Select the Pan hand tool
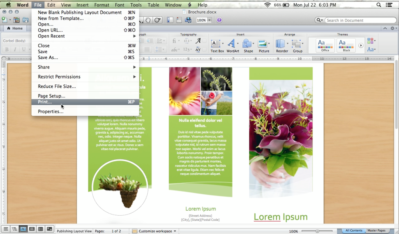399x234 pixels. [x=148, y=20]
